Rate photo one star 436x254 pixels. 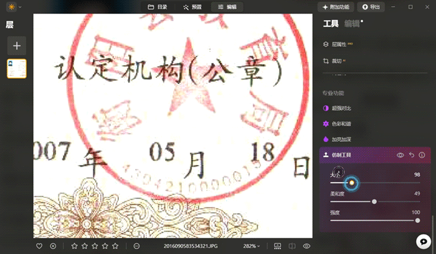74,246
